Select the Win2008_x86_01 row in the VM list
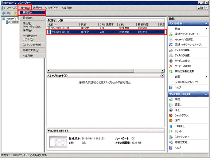210x158 pixels. tap(106, 32)
